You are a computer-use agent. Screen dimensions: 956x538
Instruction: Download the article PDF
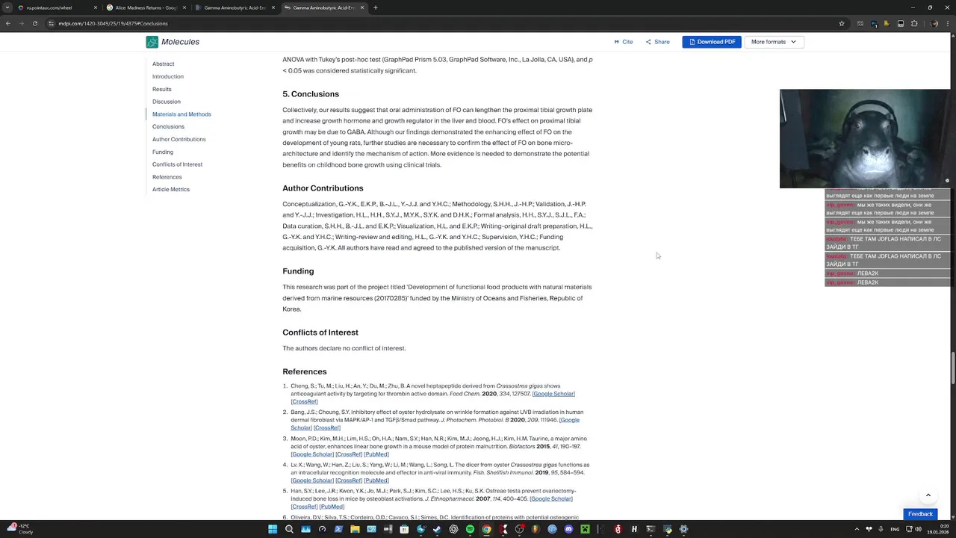(x=712, y=42)
